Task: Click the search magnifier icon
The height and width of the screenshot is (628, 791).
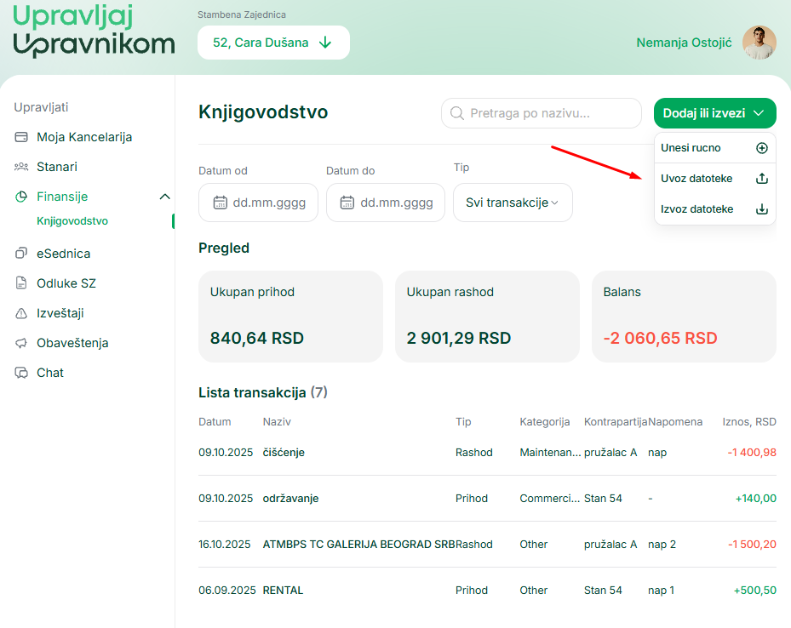Action: pyautogui.click(x=457, y=112)
